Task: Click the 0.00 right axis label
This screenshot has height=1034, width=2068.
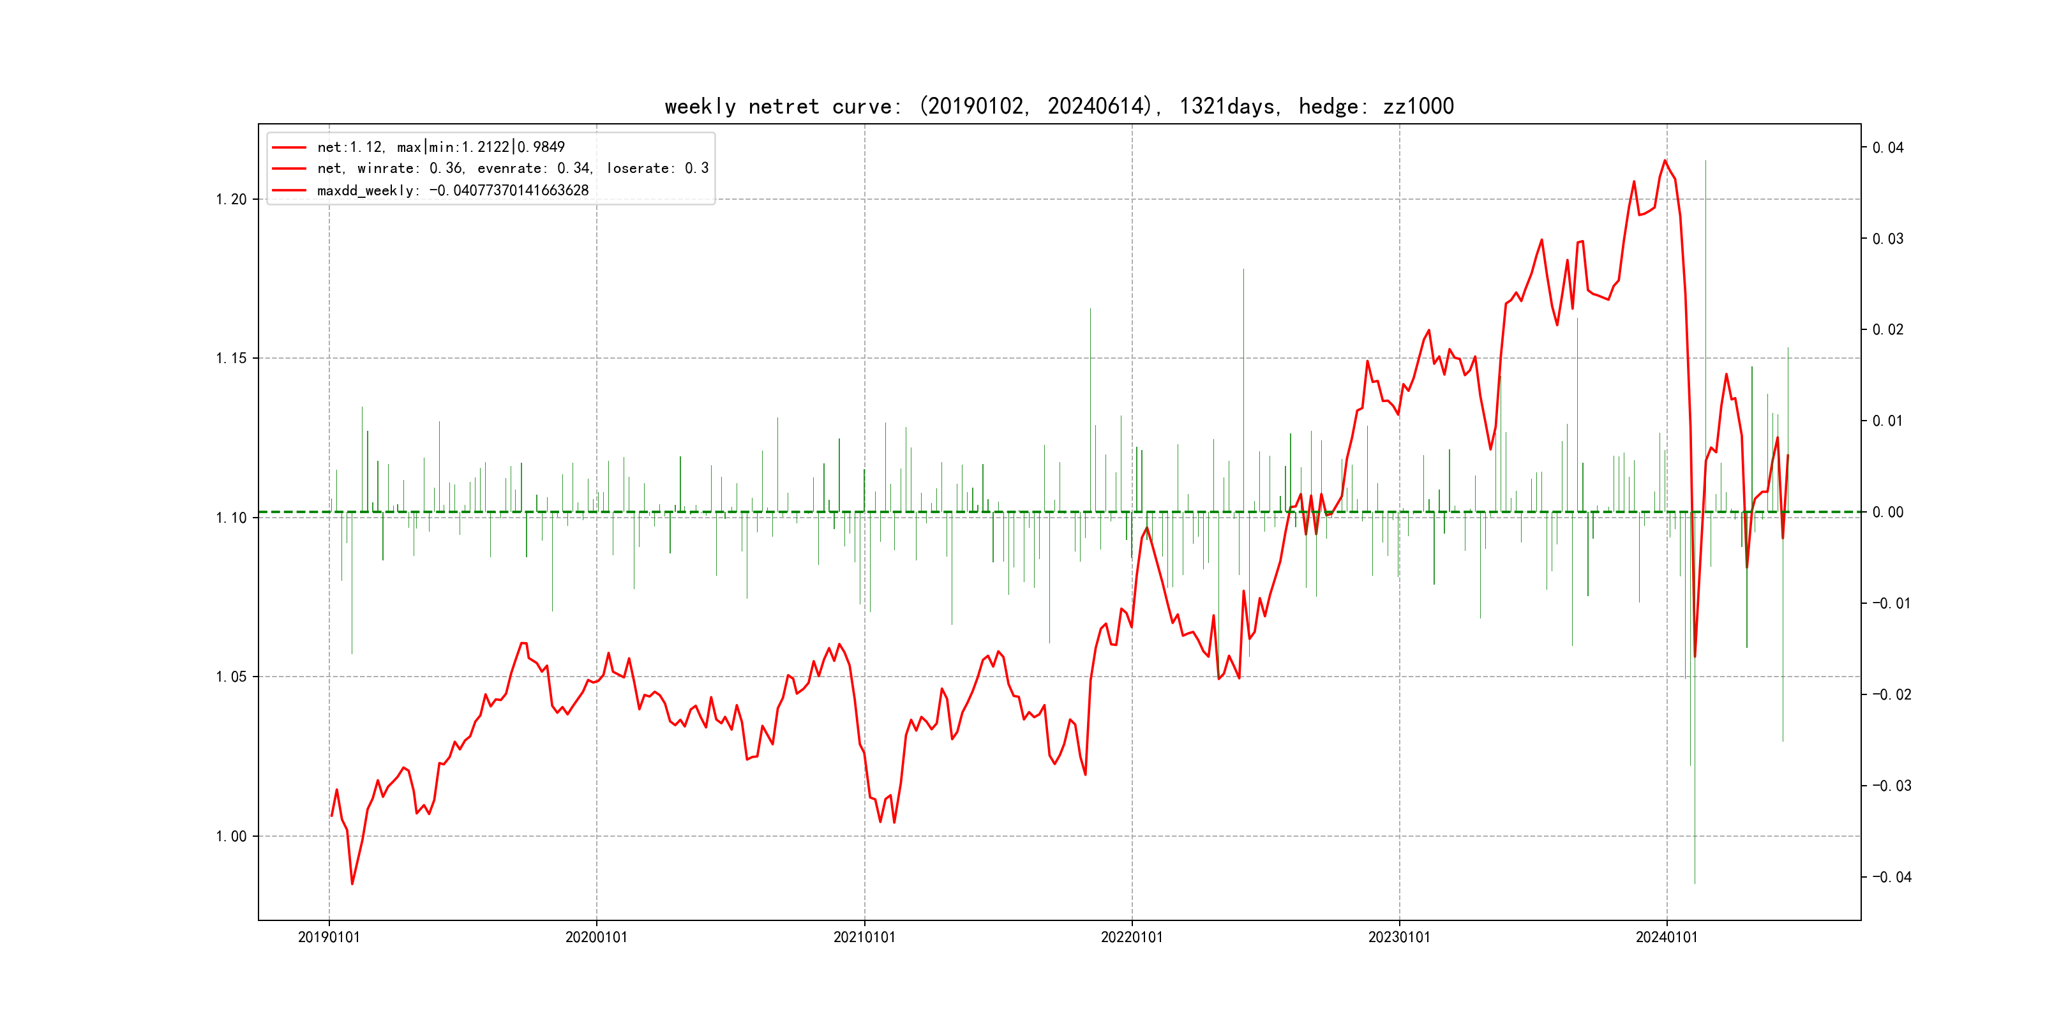Action: (x=1887, y=513)
